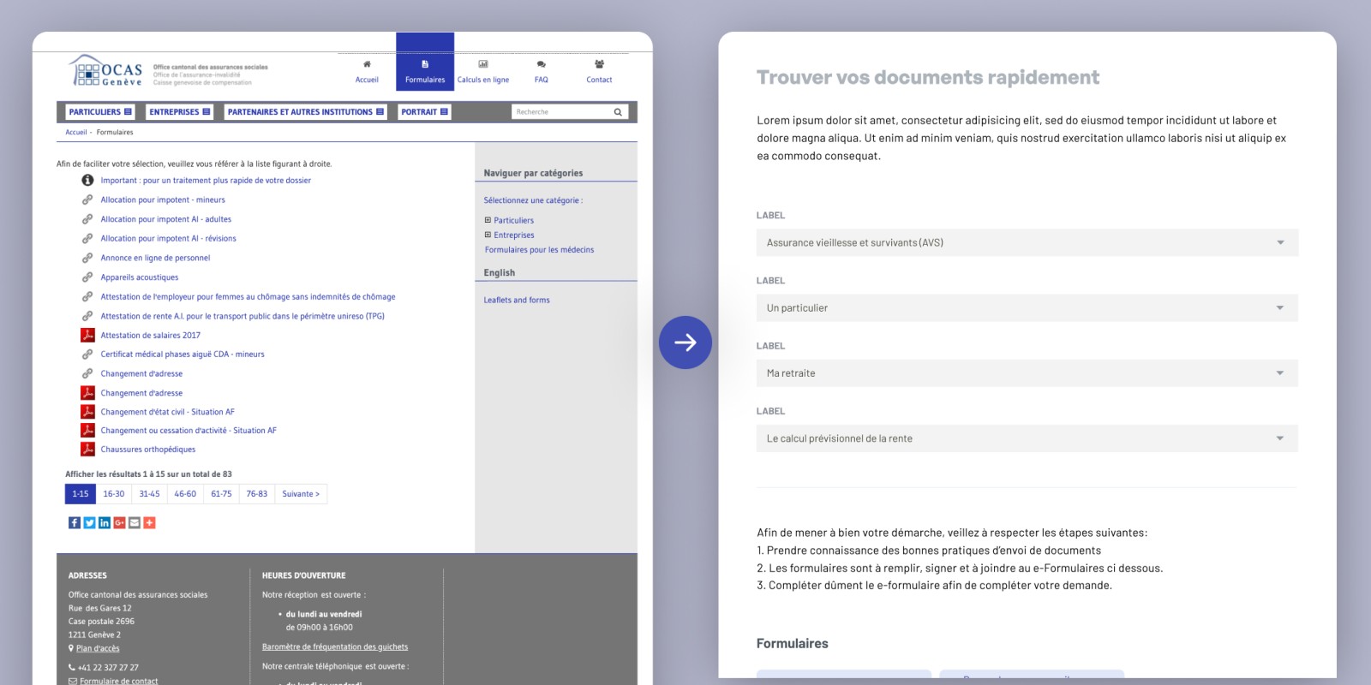Screen dimensions: 1371x685
Task: Open Leaflets and forms link
Action: click(x=517, y=301)
